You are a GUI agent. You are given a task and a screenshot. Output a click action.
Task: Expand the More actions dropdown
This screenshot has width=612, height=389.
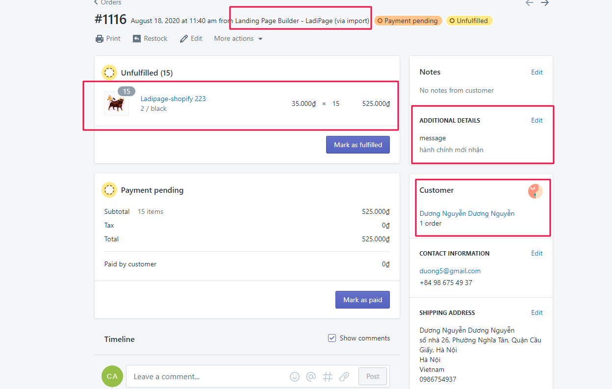point(238,39)
